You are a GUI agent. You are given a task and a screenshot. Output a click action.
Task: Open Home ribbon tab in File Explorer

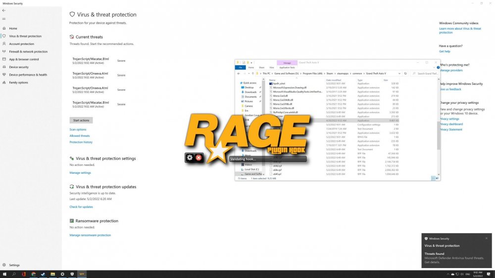pos(251,67)
